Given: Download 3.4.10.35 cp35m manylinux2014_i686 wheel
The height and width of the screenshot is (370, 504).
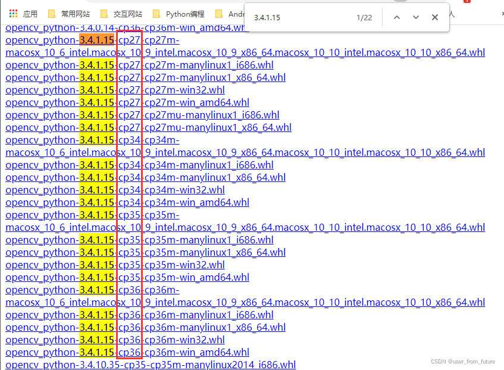Looking at the screenshot, I should 151,365.
